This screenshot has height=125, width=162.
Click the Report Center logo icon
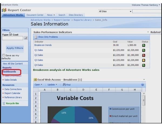coord(4,10)
